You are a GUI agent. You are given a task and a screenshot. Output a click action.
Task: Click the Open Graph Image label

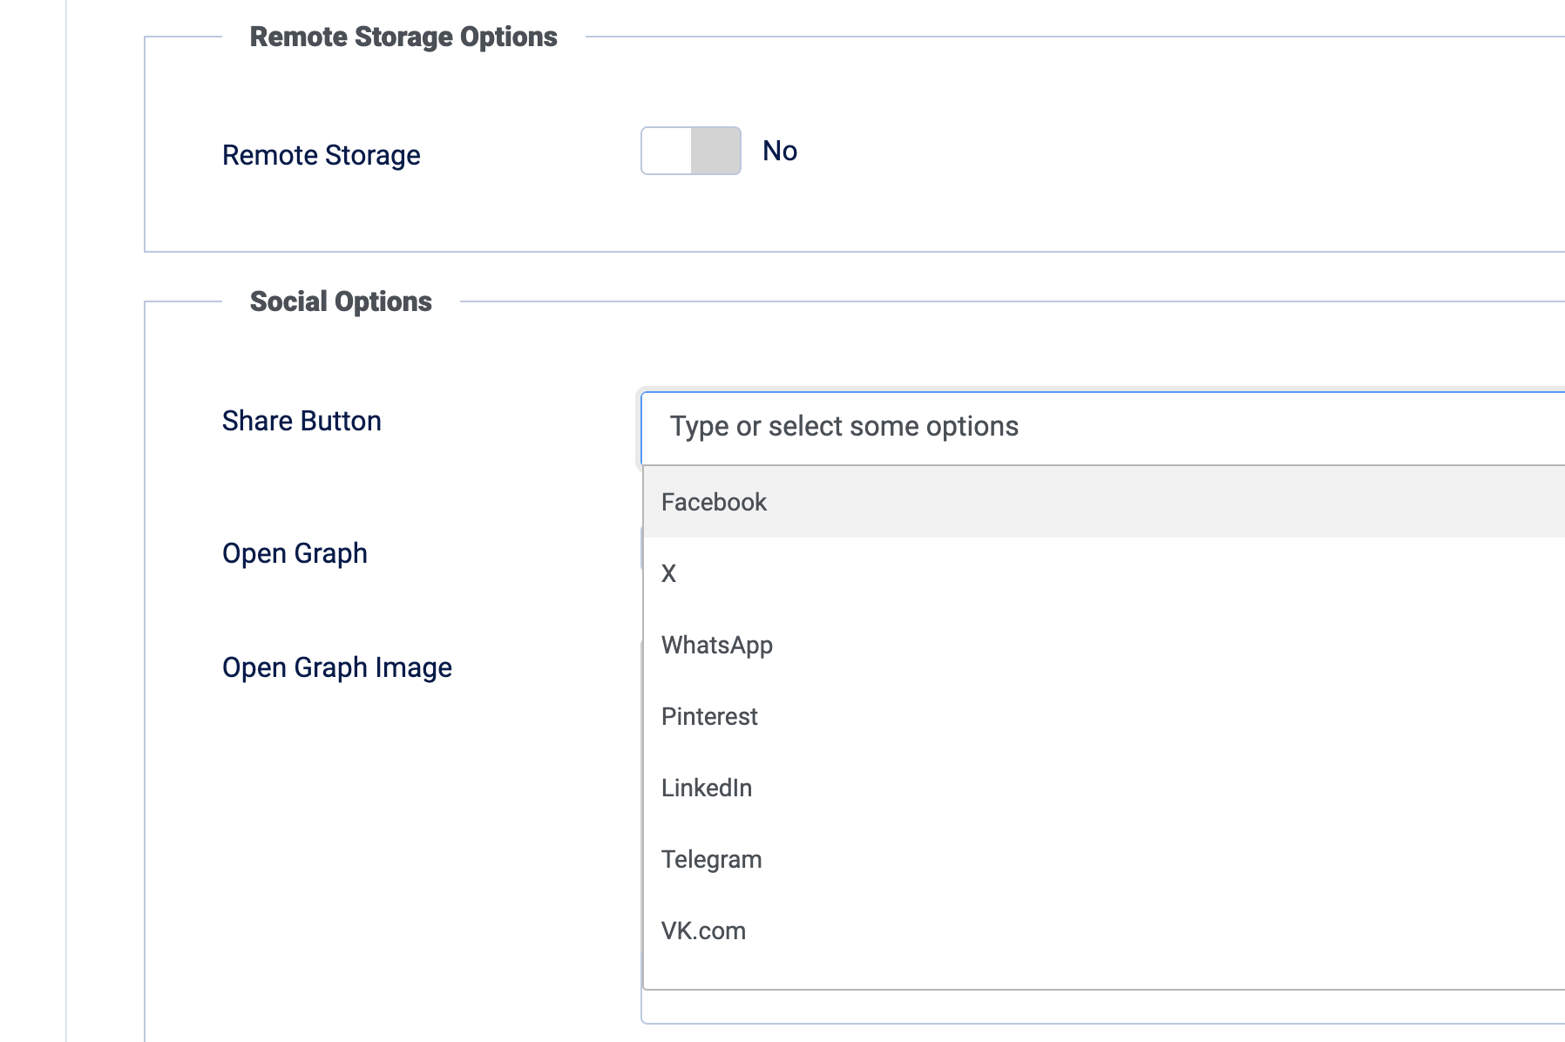(x=336, y=667)
